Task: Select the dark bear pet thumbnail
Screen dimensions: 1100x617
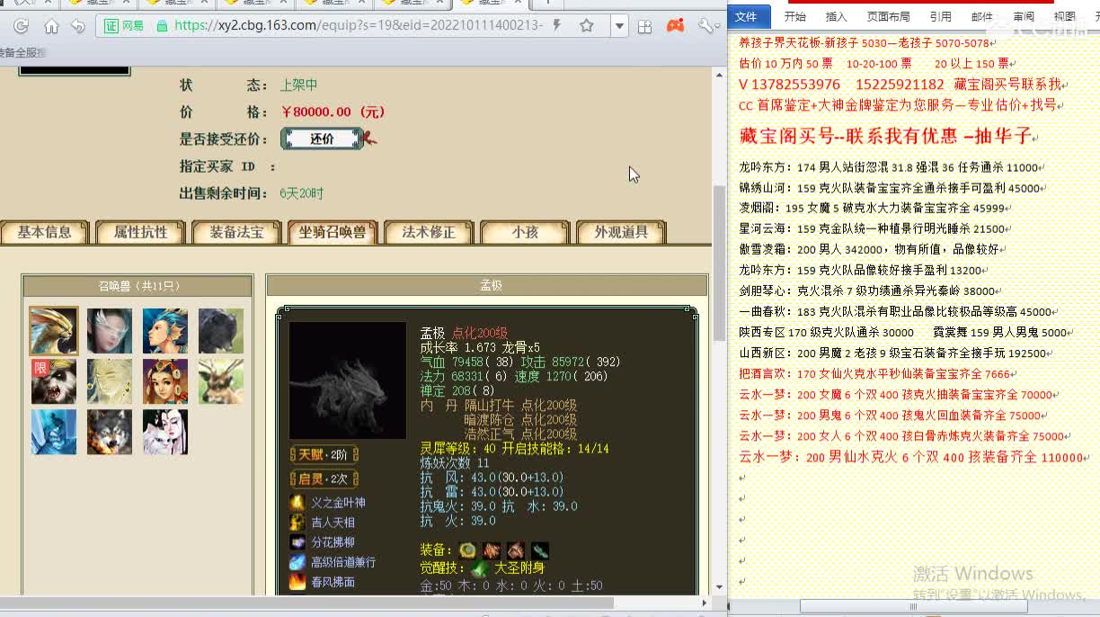Action: tap(221, 331)
